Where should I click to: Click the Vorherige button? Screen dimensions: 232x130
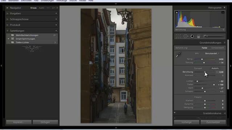186,122
